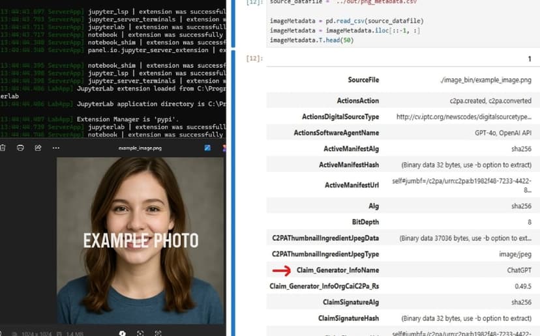The width and height of the screenshot is (540, 336).
Task: Click the ClaimSignatureAlg row label
Action: click(x=351, y=302)
